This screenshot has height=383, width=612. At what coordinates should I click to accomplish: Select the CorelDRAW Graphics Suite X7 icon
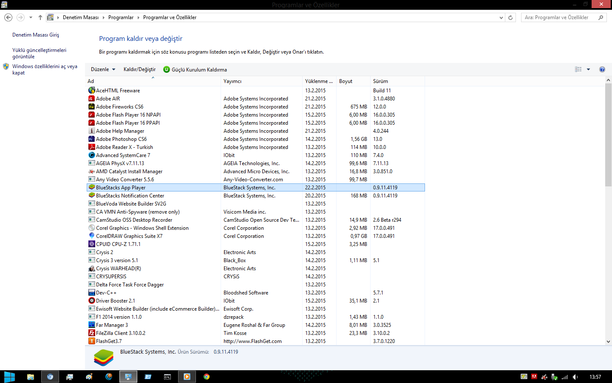coord(91,236)
